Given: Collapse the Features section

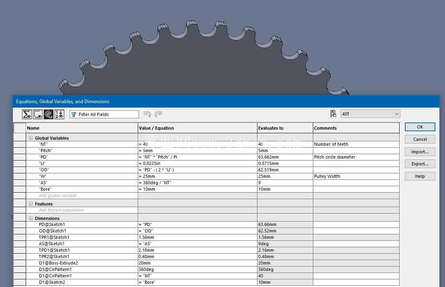Looking at the screenshot, I should (x=31, y=204).
